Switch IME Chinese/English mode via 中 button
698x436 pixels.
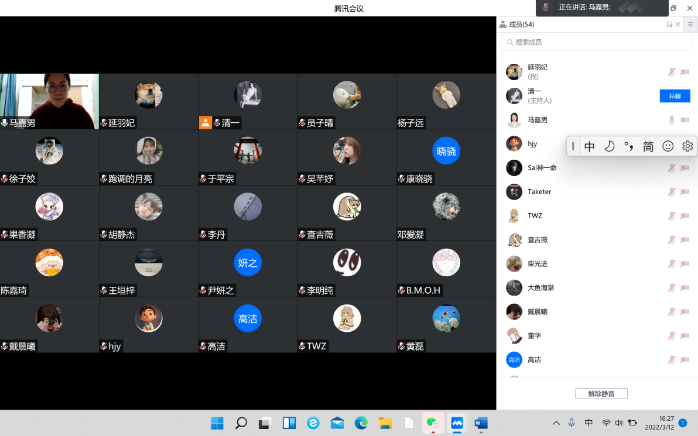click(x=590, y=146)
